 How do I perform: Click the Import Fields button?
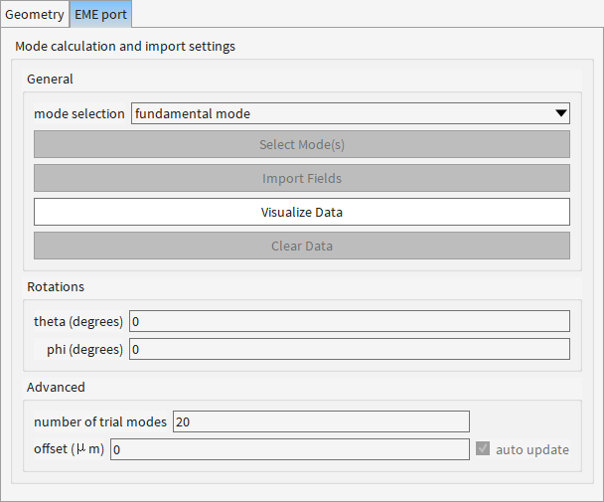(x=302, y=178)
